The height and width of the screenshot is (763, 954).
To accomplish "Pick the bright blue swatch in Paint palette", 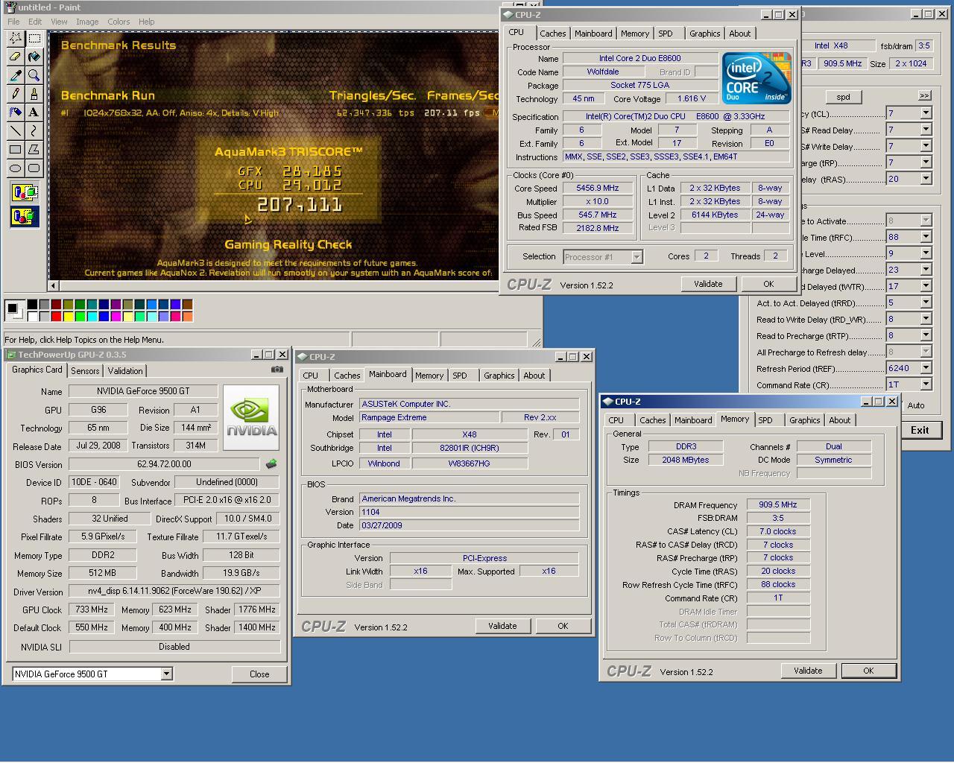I will 104,317.
